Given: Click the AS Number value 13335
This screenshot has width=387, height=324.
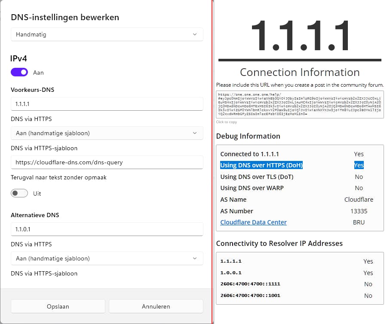Looking at the screenshot, I should [359, 211].
